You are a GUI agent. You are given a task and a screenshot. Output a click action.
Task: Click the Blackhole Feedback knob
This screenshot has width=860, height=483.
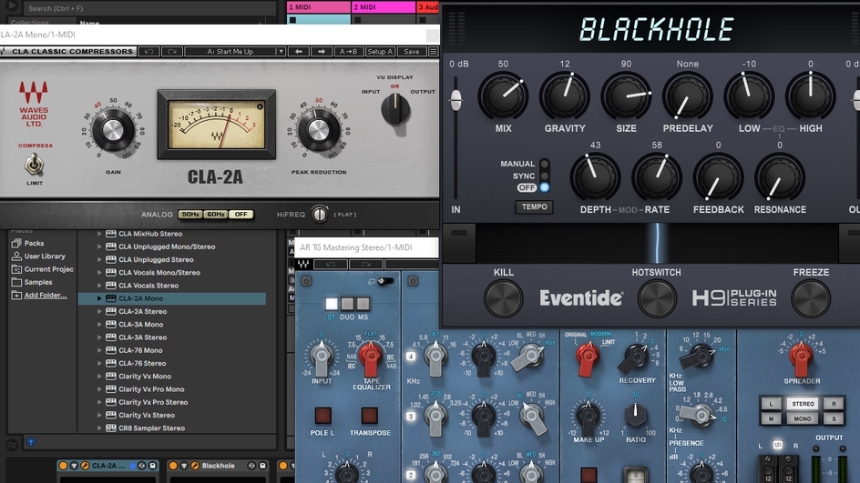(718, 177)
